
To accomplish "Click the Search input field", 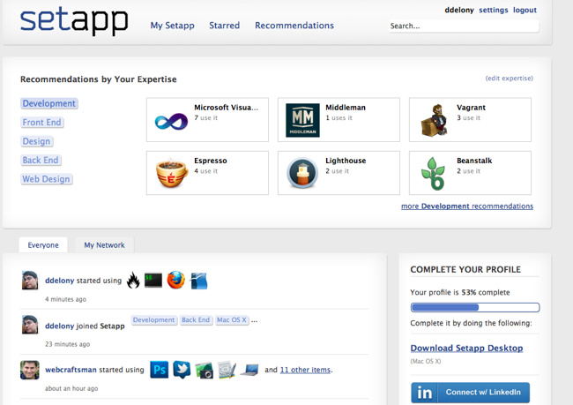I will pyautogui.click(x=462, y=26).
